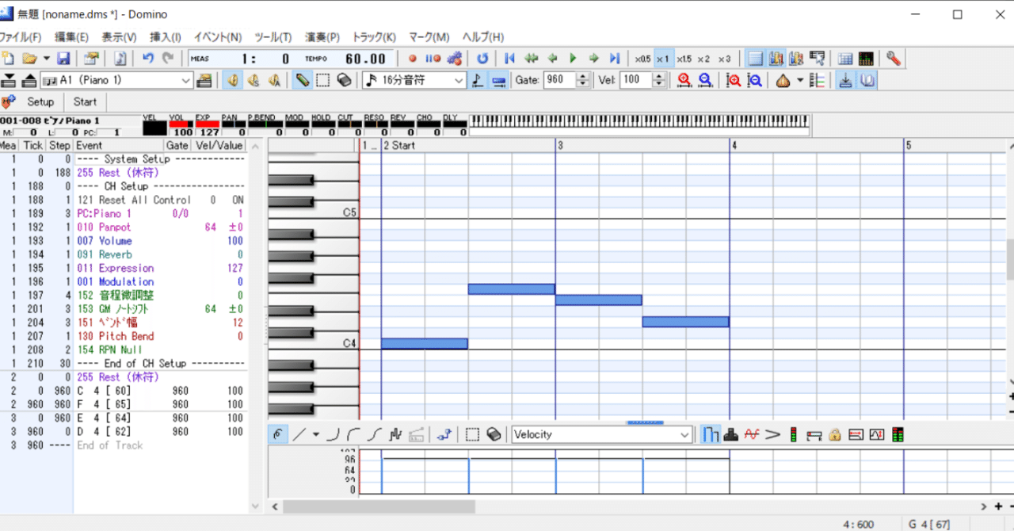This screenshot has height=531, width=1014.
Task: Open the 16分音符 note length dropdown
Action: pos(414,80)
